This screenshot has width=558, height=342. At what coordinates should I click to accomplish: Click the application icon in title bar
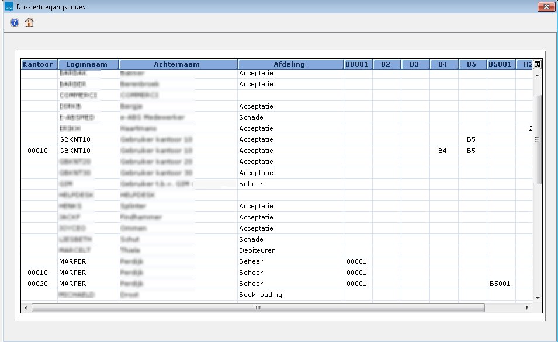[8, 6]
